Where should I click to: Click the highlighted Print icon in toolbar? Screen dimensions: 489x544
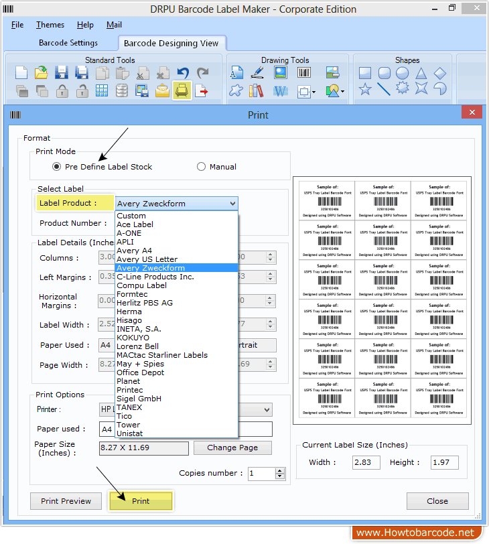tap(182, 90)
